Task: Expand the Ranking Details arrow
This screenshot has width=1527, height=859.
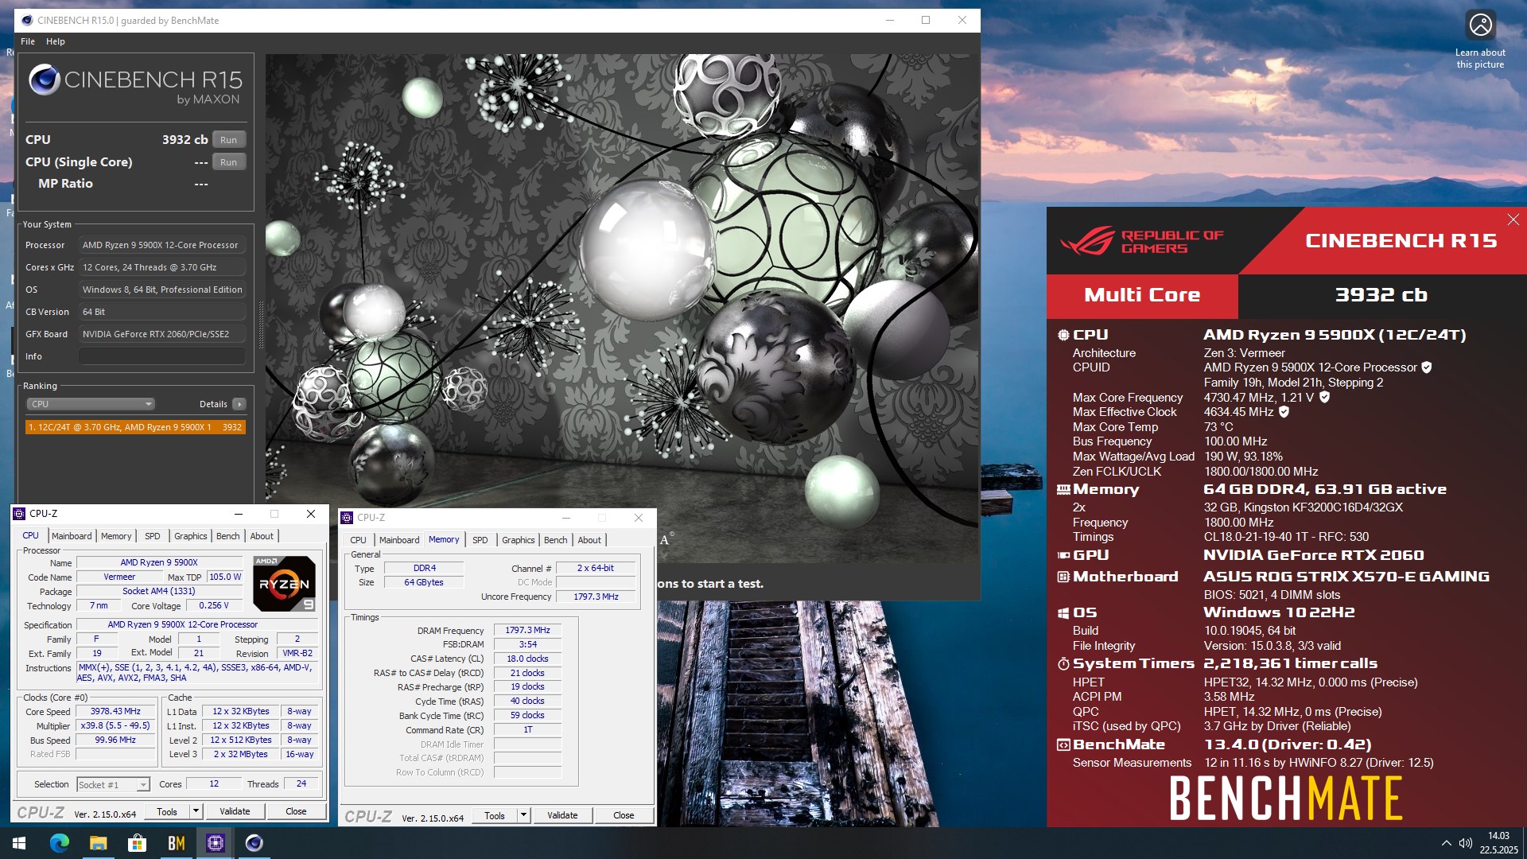Action: [x=239, y=404]
